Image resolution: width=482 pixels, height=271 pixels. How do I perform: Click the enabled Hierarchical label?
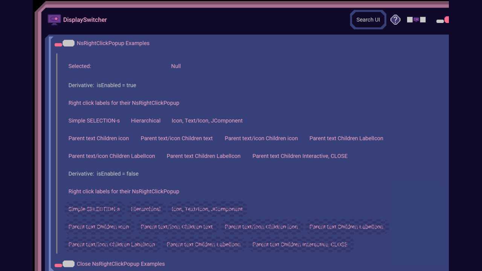(146, 121)
